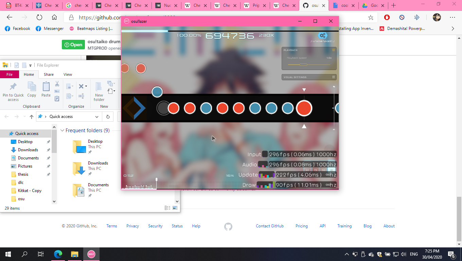Open the osu! taskbar icon

tap(91, 254)
